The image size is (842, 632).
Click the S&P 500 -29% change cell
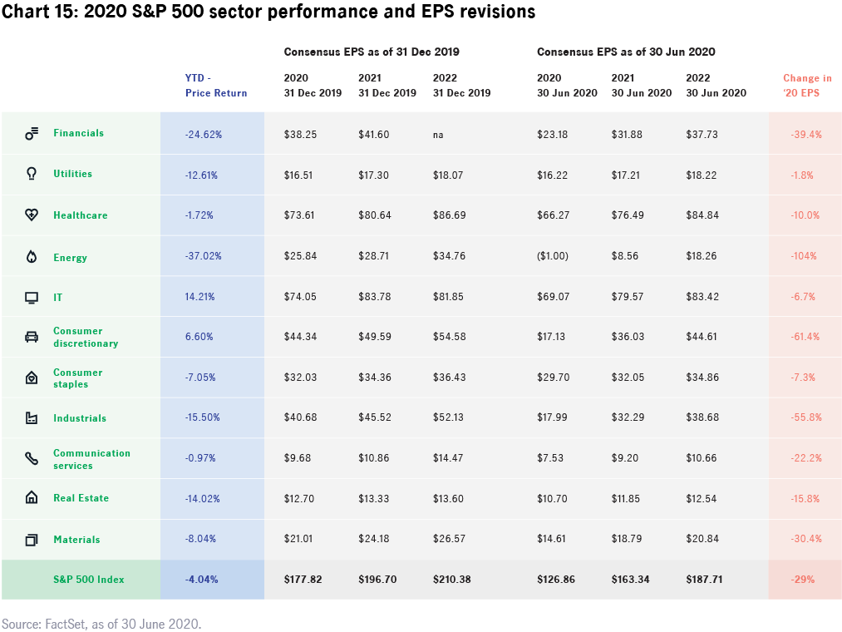[x=804, y=579]
